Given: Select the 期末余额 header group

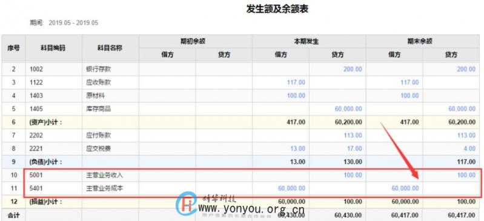Looking at the screenshot, I should point(425,41).
